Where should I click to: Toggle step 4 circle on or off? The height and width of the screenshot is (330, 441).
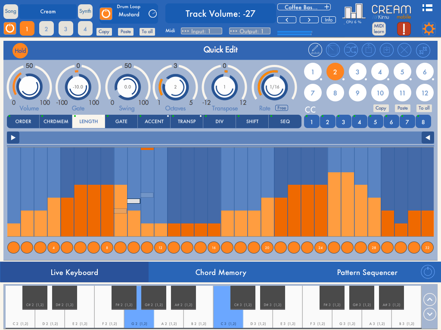coord(53,247)
